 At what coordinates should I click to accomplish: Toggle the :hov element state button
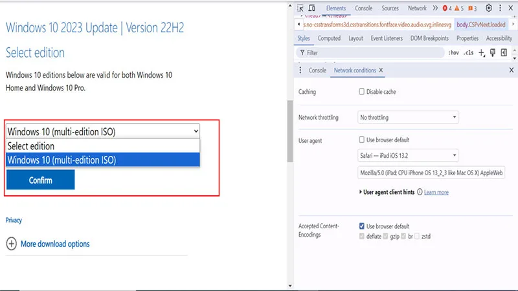454,53
